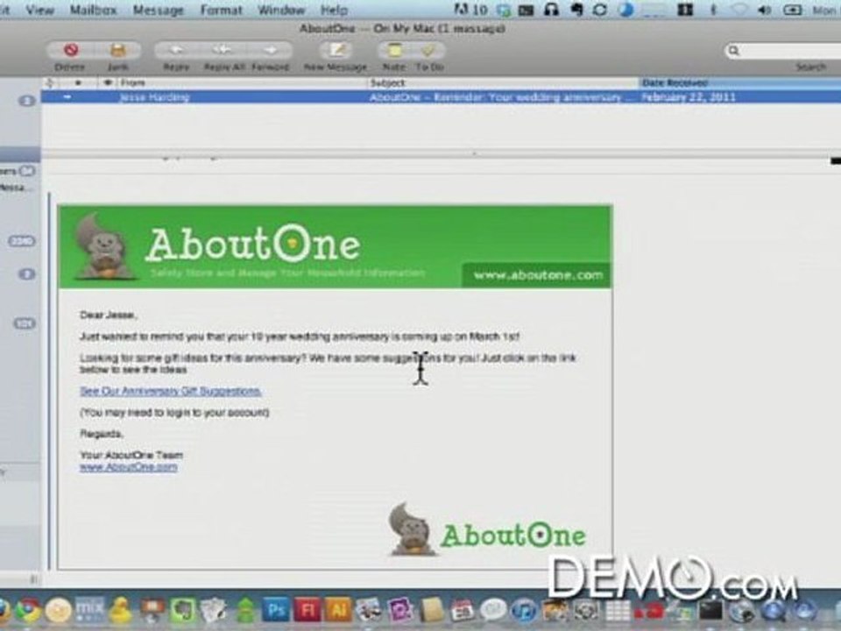Open the Format menu
This screenshot has height=631, width=841.
[x=221, y=10]
